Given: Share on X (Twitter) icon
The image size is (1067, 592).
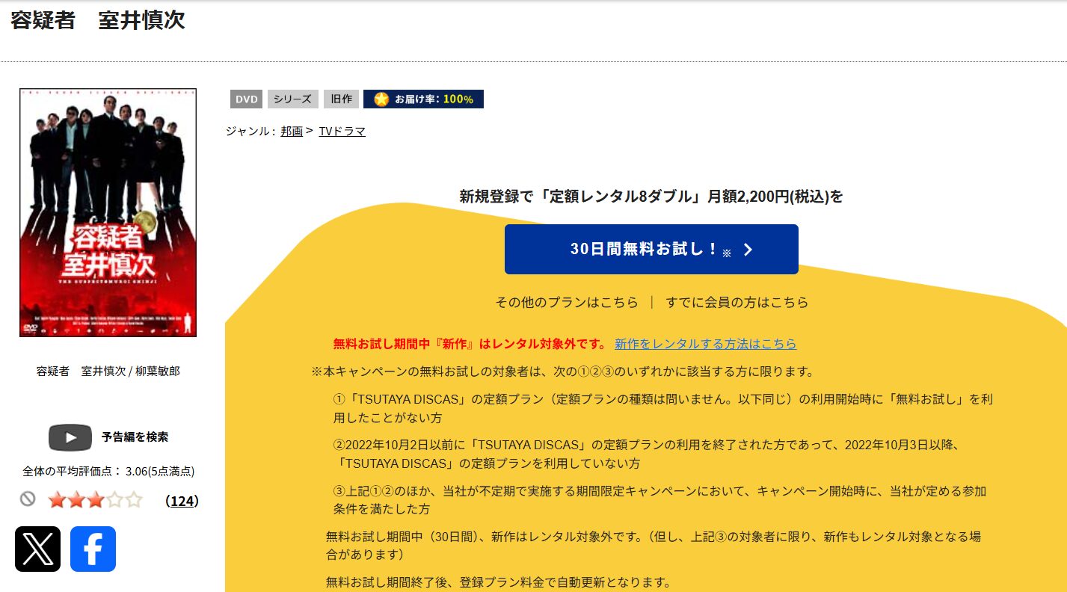Looking at the screenshot, I should [37, 549].
